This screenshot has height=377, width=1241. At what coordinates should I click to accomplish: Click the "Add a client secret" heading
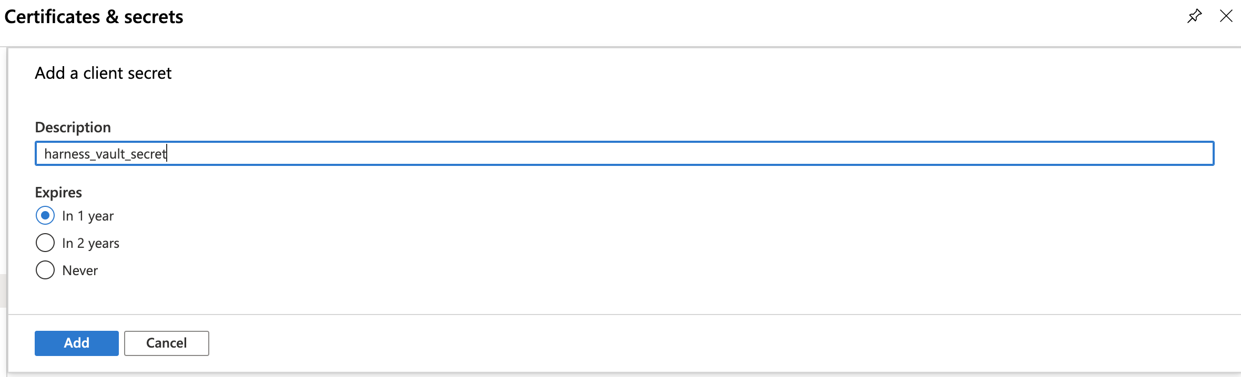pyautogui.click(x=103, y=73)
